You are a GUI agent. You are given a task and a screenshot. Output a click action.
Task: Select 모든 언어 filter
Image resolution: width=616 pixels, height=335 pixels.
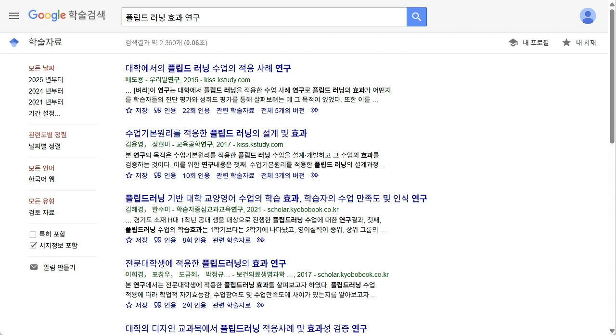41,168
